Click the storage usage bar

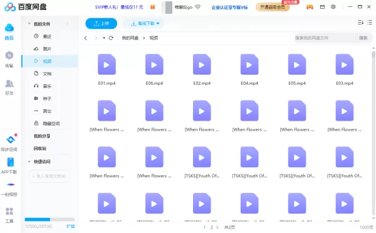[50, 219]
